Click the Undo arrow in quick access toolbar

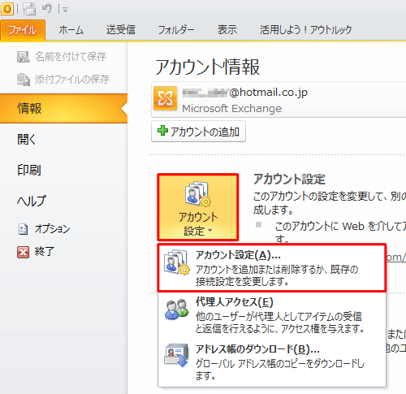47,9
